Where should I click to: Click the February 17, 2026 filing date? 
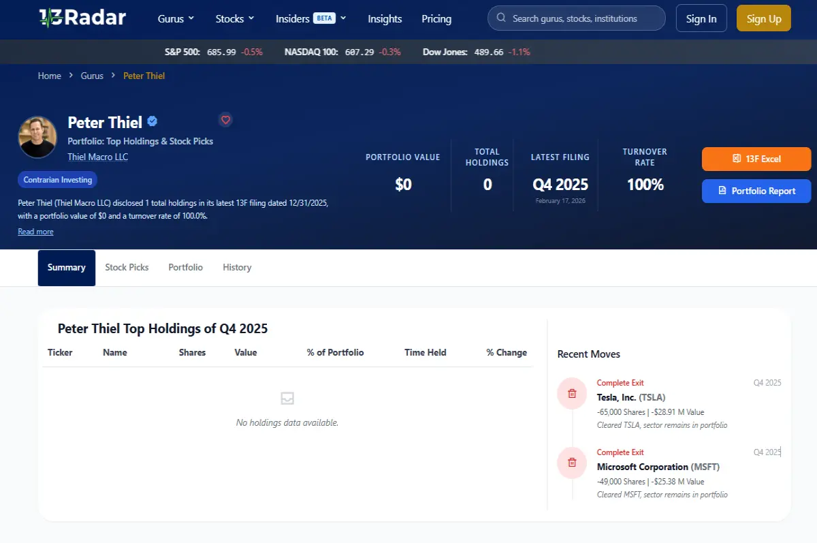(x=560, y=201)
